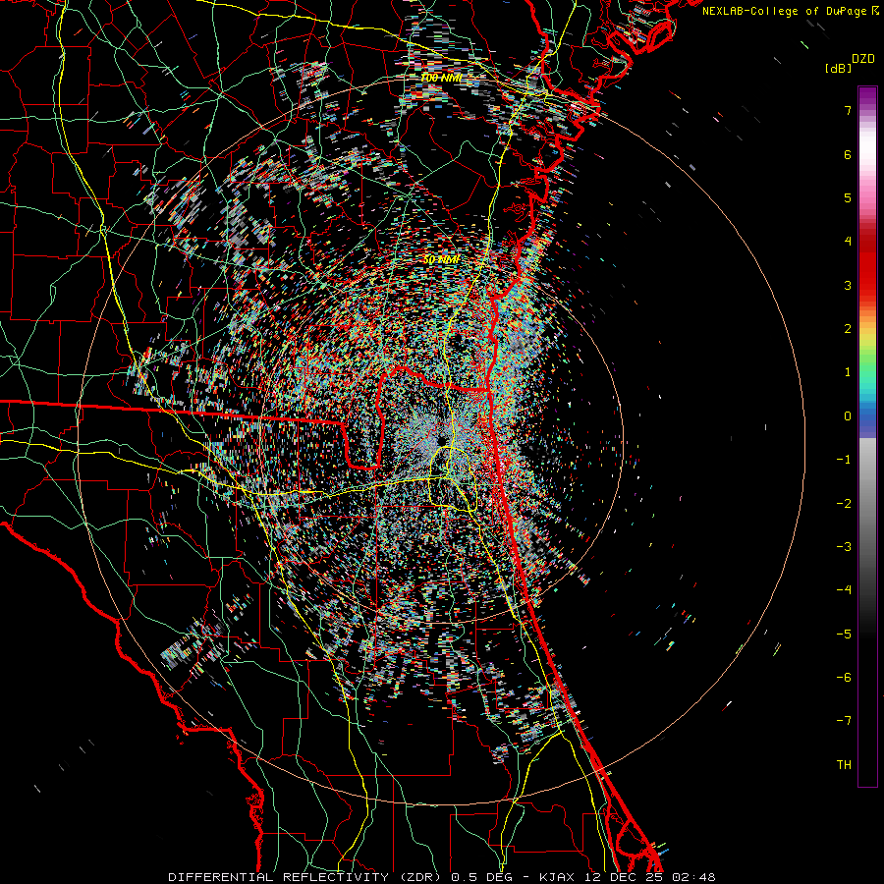Click the color scale tick labeled 1
Screen dimensions: 884x884
click(x=848, y=372)
